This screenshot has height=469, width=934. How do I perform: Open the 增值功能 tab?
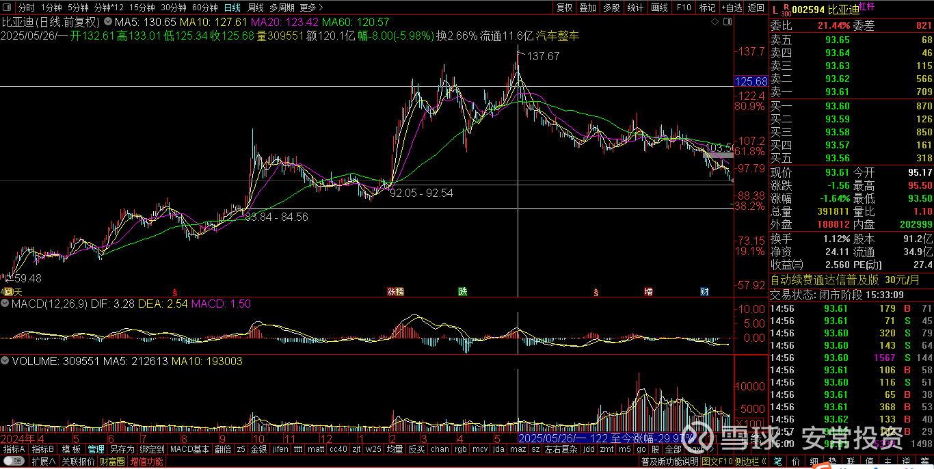click(146, 461)
